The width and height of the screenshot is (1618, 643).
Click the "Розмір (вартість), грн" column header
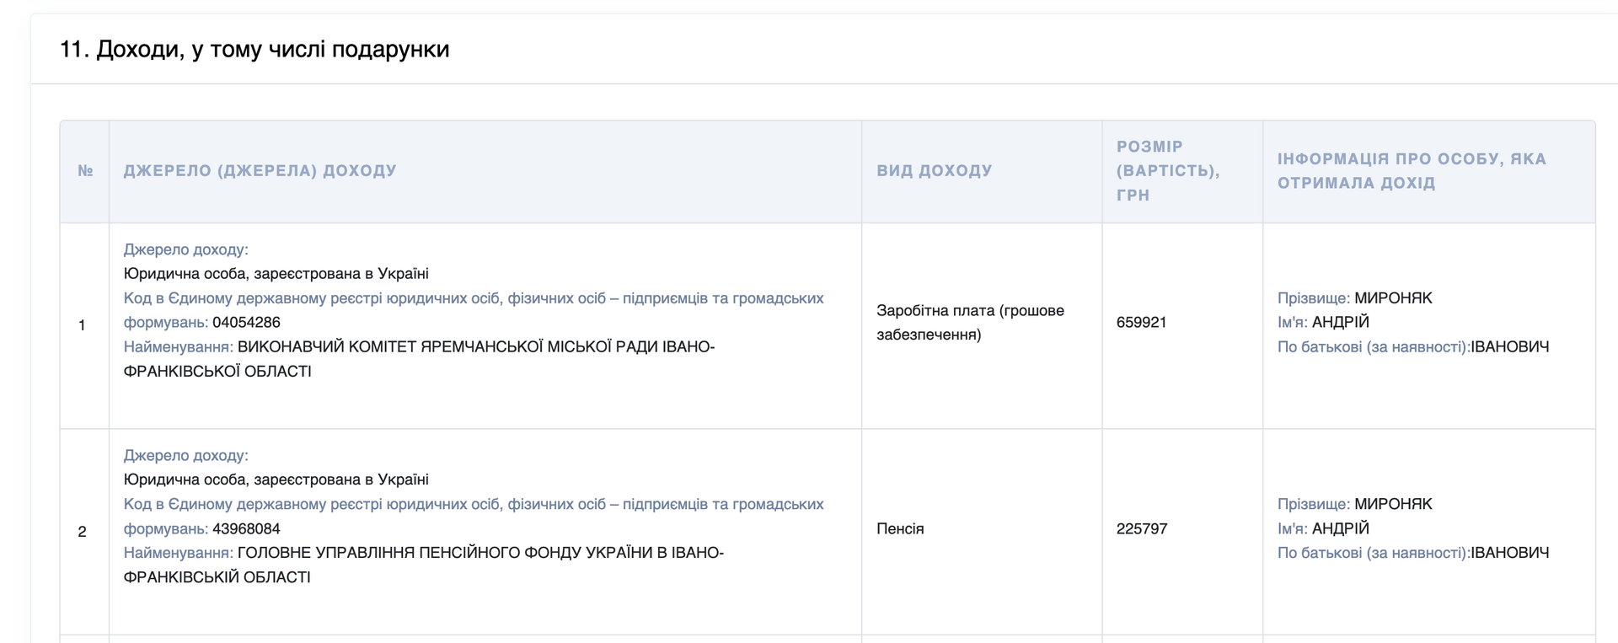(1167, 171)
